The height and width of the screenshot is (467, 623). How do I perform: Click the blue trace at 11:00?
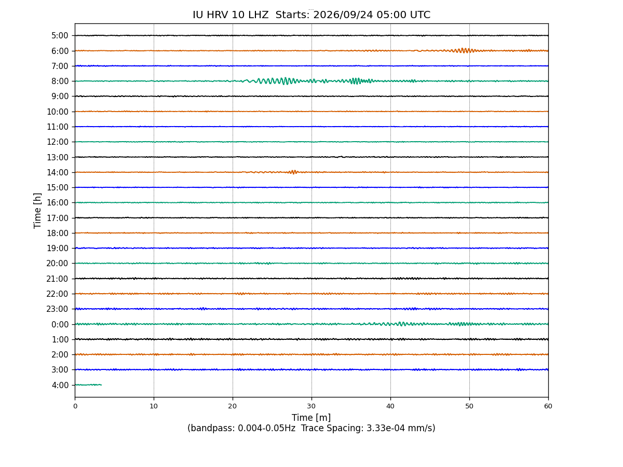click(x=311, y=127)
